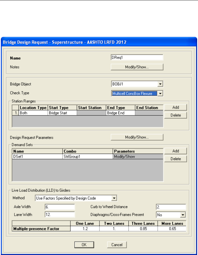This screenshot has height=255, width=198.
Task: Add a new Station Range
Action: coord(176,107)
